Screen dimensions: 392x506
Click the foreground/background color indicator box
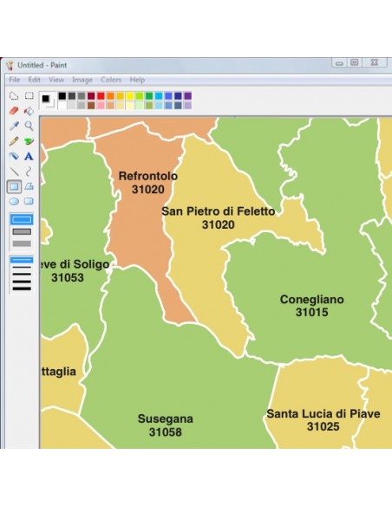tap(48, 101)
